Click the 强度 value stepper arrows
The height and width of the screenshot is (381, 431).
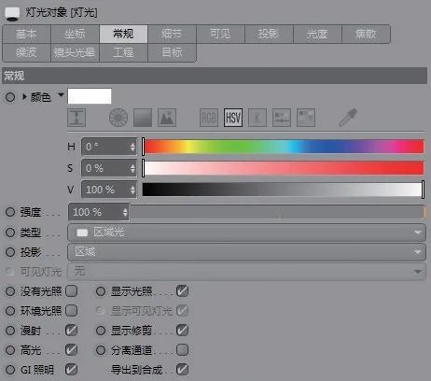(125, 212)
